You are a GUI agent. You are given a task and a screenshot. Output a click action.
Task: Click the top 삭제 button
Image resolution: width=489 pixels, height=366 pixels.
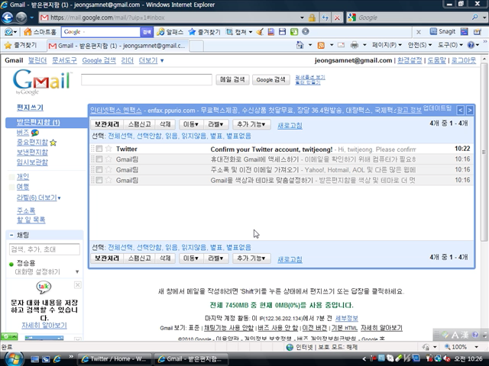click(x=165, y=124)
